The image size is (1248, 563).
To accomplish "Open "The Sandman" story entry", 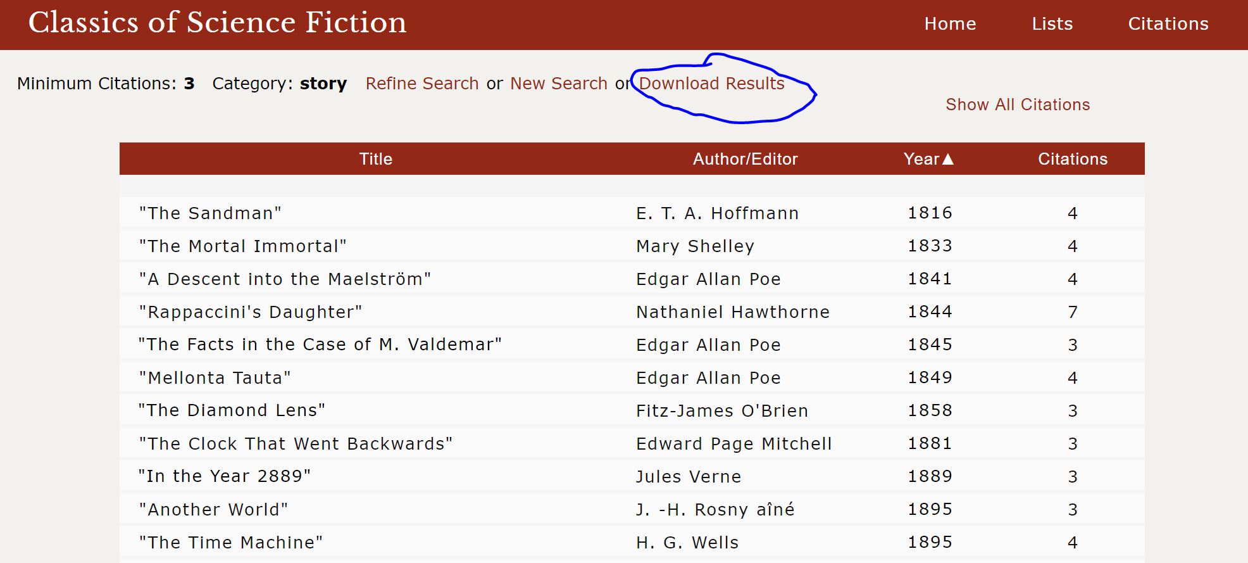I will tap(210, 213).
